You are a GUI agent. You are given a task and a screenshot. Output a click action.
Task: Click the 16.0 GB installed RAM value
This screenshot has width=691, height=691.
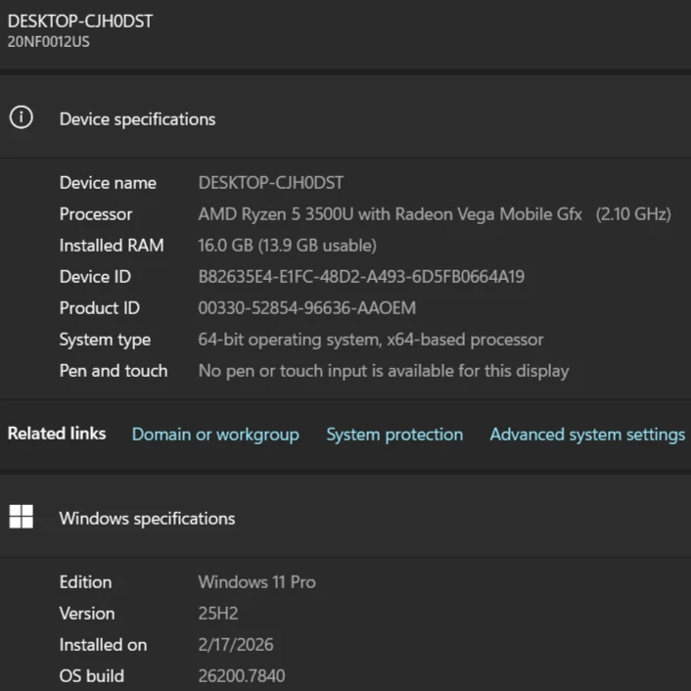[x=288, y=246]
